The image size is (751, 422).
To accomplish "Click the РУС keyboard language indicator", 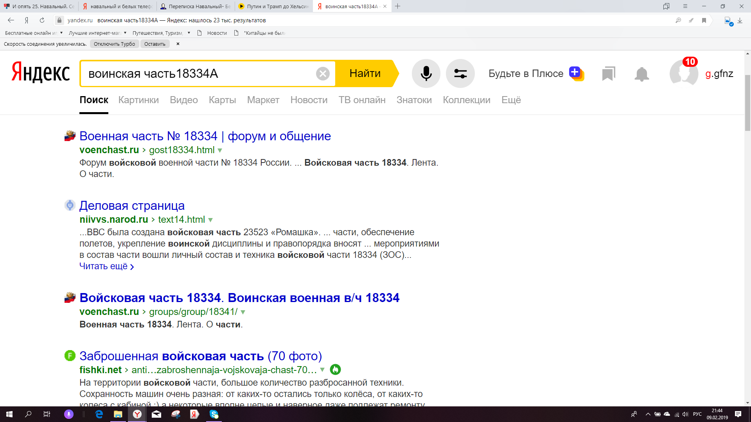I will pyautogui.click(x=697, y=414).
